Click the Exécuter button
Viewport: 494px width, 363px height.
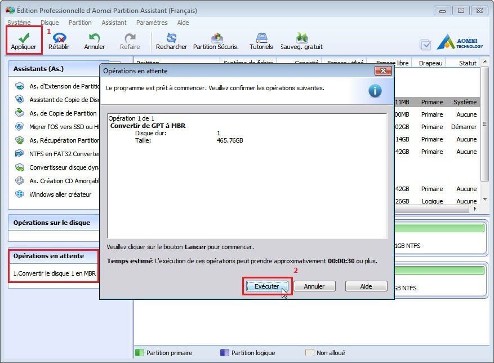pos(267,286)
